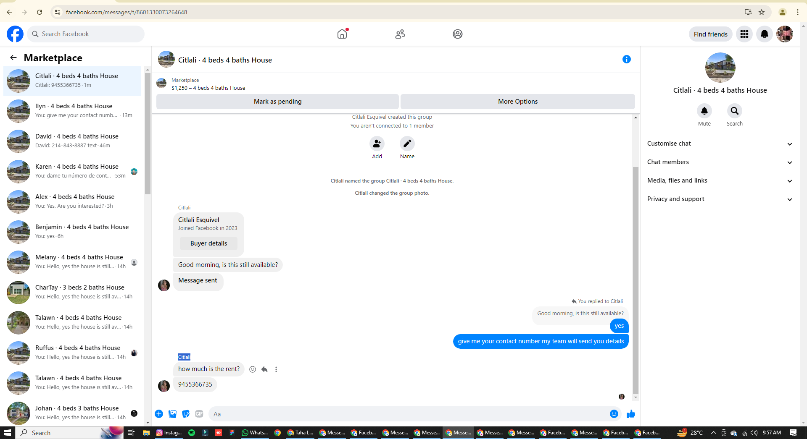Add a member to the group
The image size is (807, 439).
pos(377,144)
